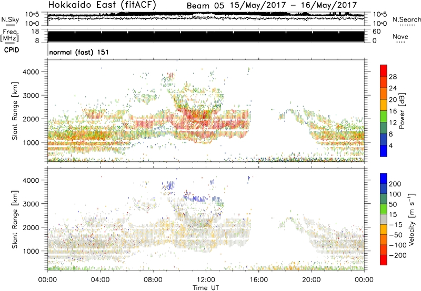Screen dimensions: 421x291
Task: Click the "Hokkaido East (fitACF)" title
Action: pos(102,5)
